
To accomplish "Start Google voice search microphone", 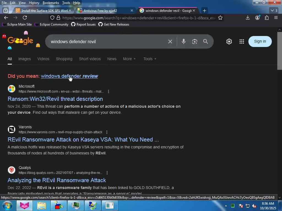I will (184, 42).
